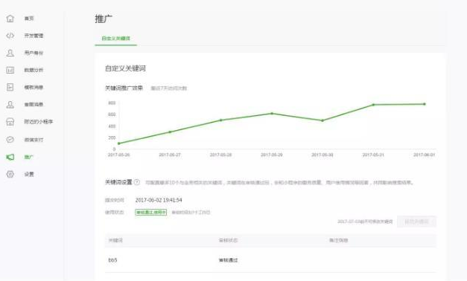Click x-axis label '2017-05-29'

coord(272,155)
